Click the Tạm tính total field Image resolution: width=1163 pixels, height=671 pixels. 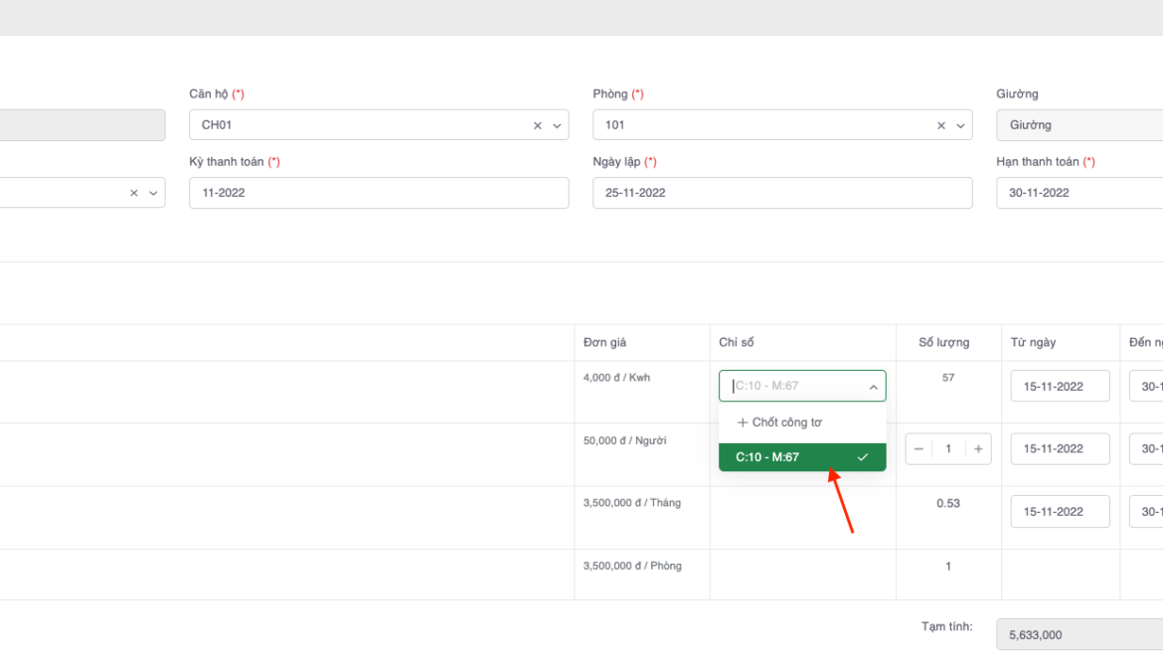point(1079,634)
